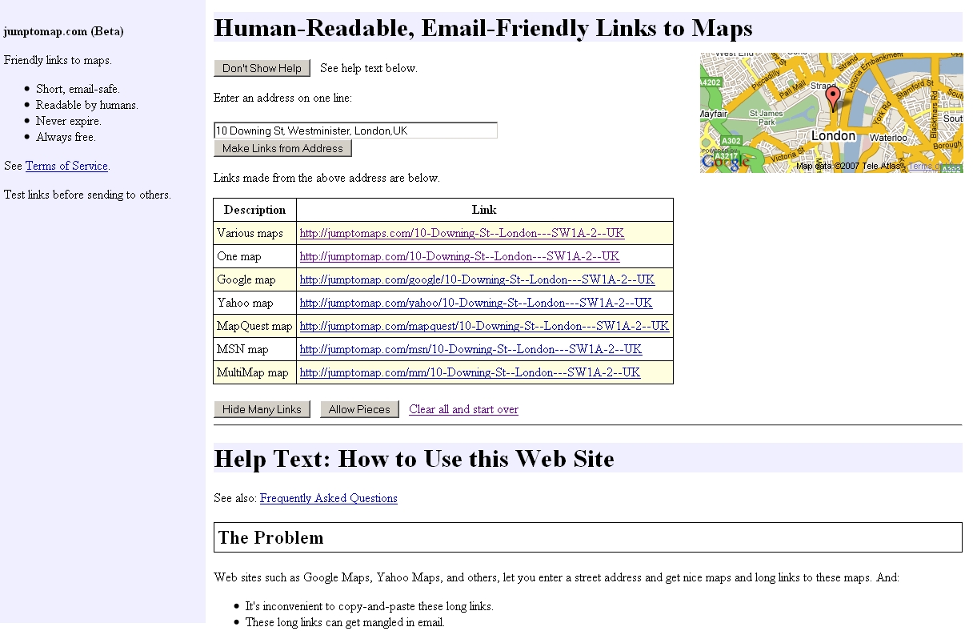Click the "Waterloo" label on the map

888,138
